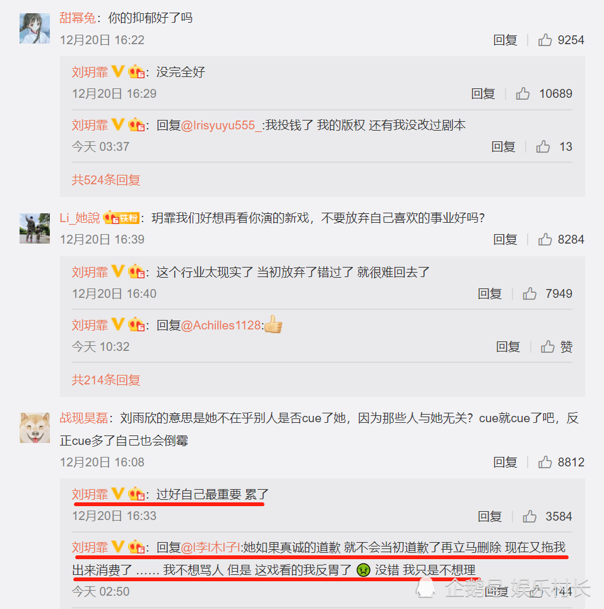Viewport: 604px width, 609px height.
Task: Expand 共524条回复 replies
Action: click(105, 180)
